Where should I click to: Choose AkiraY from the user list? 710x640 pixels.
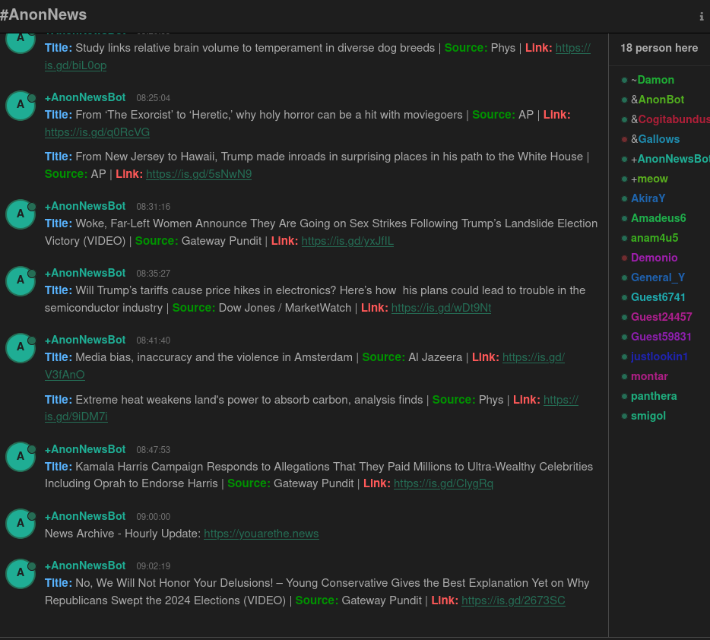(x=648, y=198)
